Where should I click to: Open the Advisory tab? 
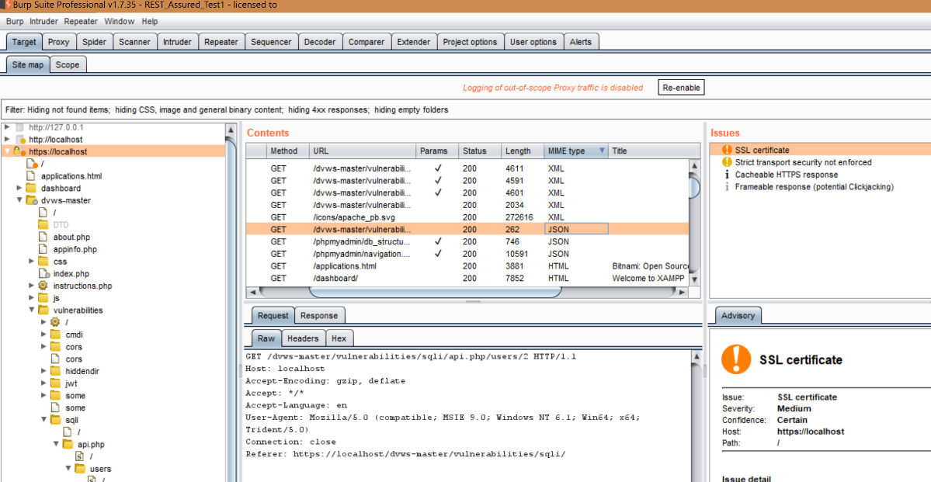738,316
